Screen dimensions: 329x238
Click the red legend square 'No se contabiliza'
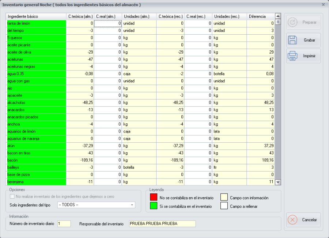tap(153, 197)
